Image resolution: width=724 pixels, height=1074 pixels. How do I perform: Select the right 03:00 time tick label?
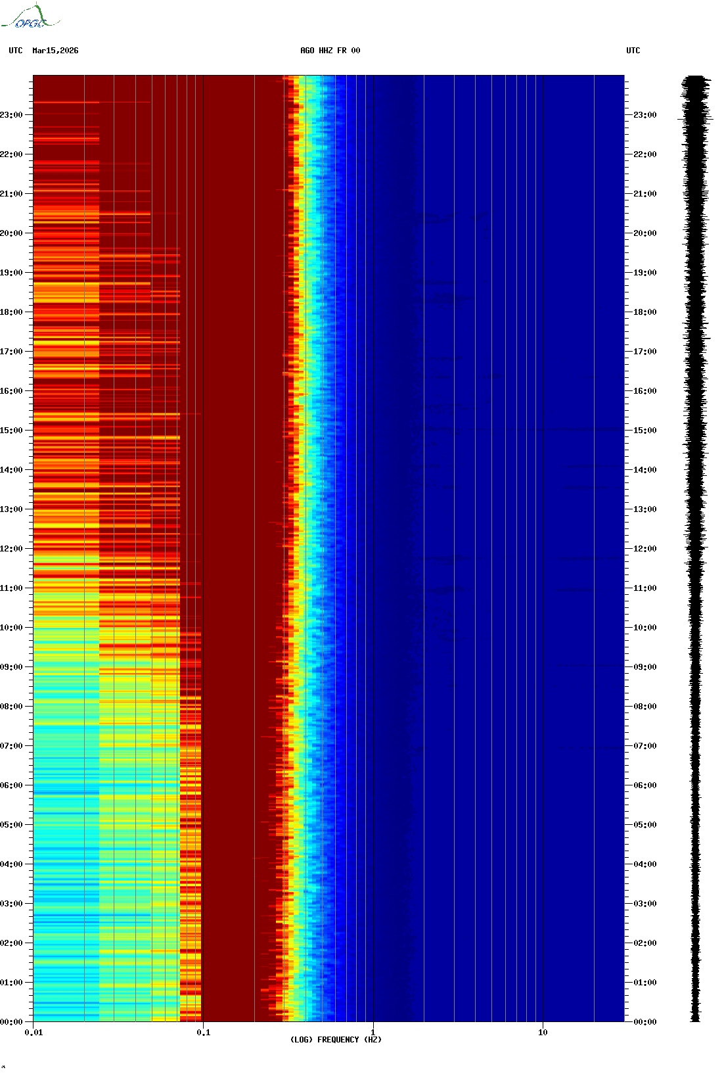645,904
